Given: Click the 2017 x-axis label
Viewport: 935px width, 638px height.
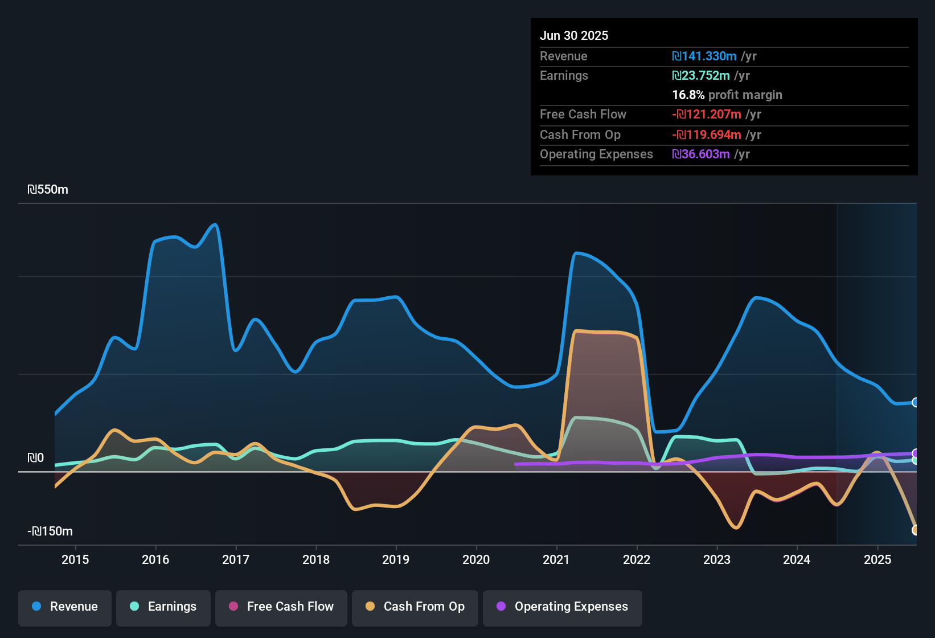Looking at the screenshot, I should click(236, 559).
